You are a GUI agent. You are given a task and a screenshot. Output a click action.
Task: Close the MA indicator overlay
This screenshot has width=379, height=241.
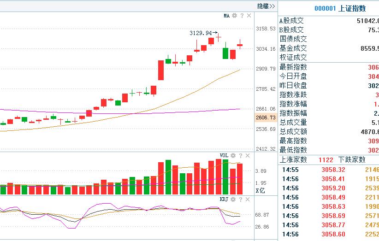pyautogui.click(x=249, y=16)
